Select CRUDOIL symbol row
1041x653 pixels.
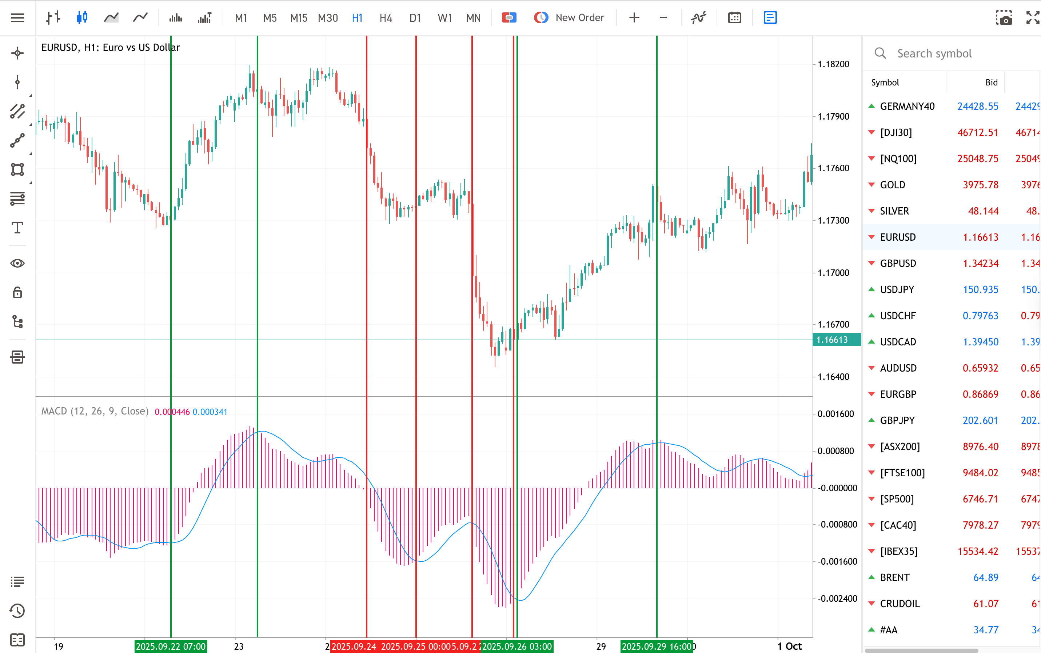tap(952, 604)
